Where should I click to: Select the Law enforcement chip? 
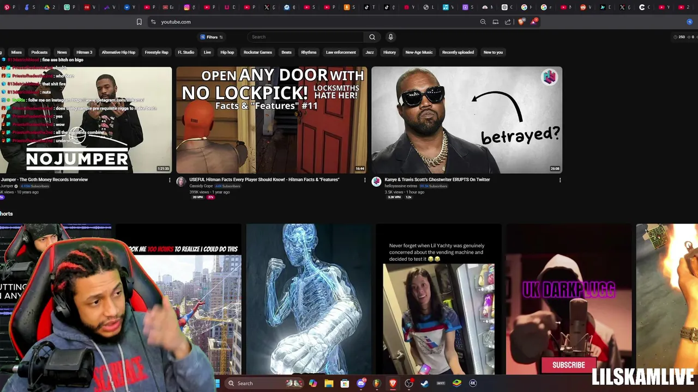(x=341, y=52)
